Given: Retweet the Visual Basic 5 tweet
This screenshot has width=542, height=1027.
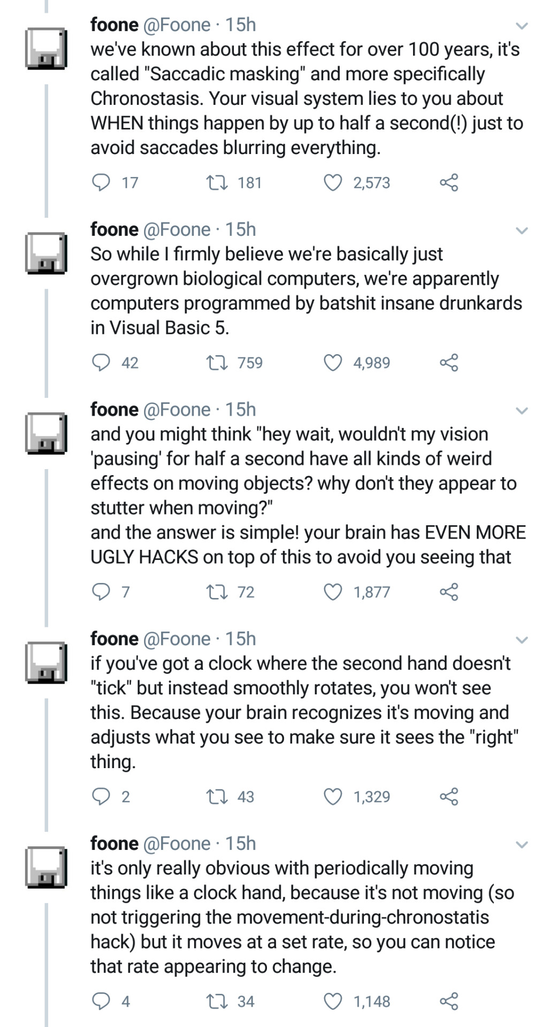Looking at the screenshot, I should pos(216,363).
